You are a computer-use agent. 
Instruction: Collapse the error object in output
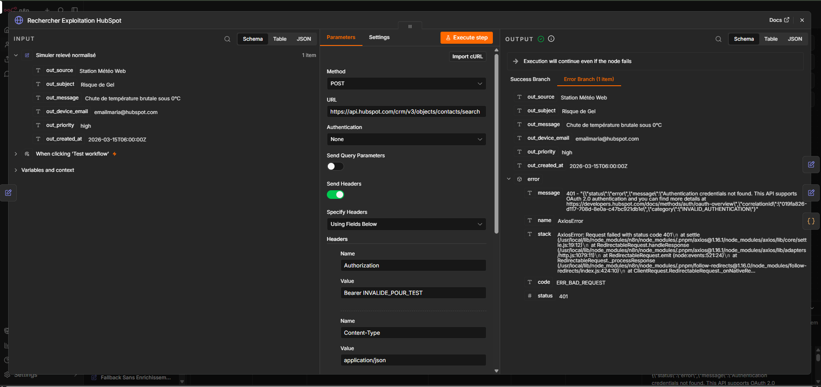[x=509, y=179]
